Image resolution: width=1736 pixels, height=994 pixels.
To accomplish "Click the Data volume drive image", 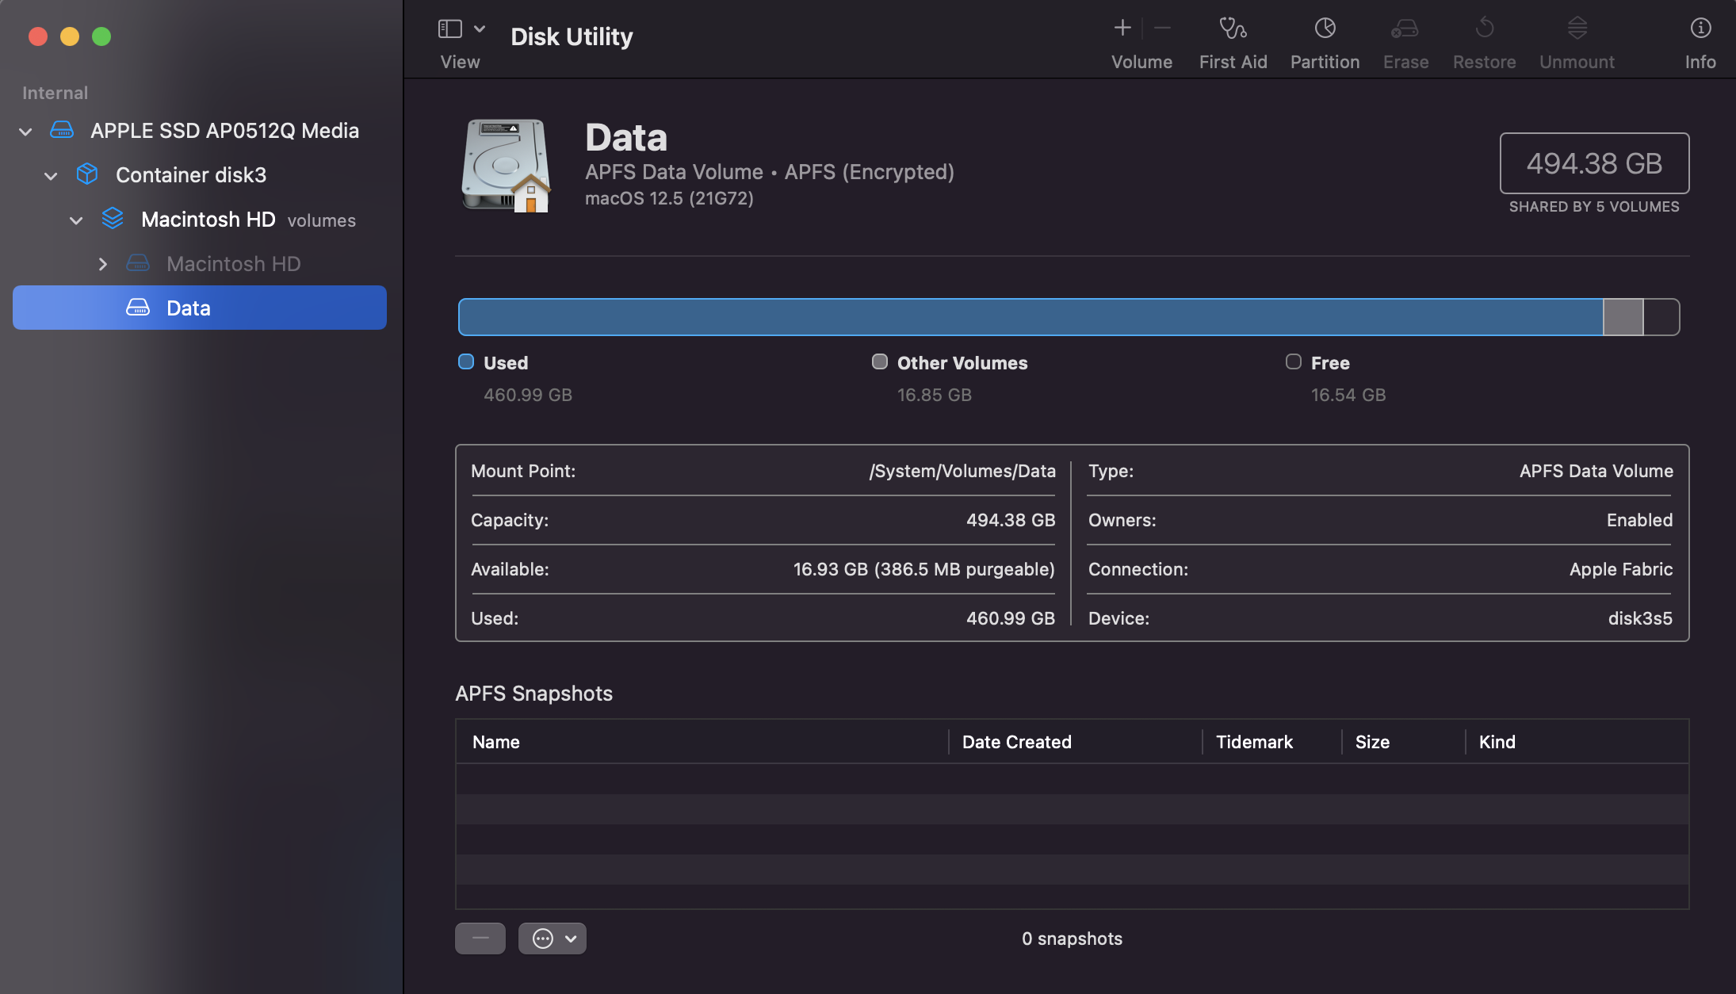I will (x=507, y=166).
